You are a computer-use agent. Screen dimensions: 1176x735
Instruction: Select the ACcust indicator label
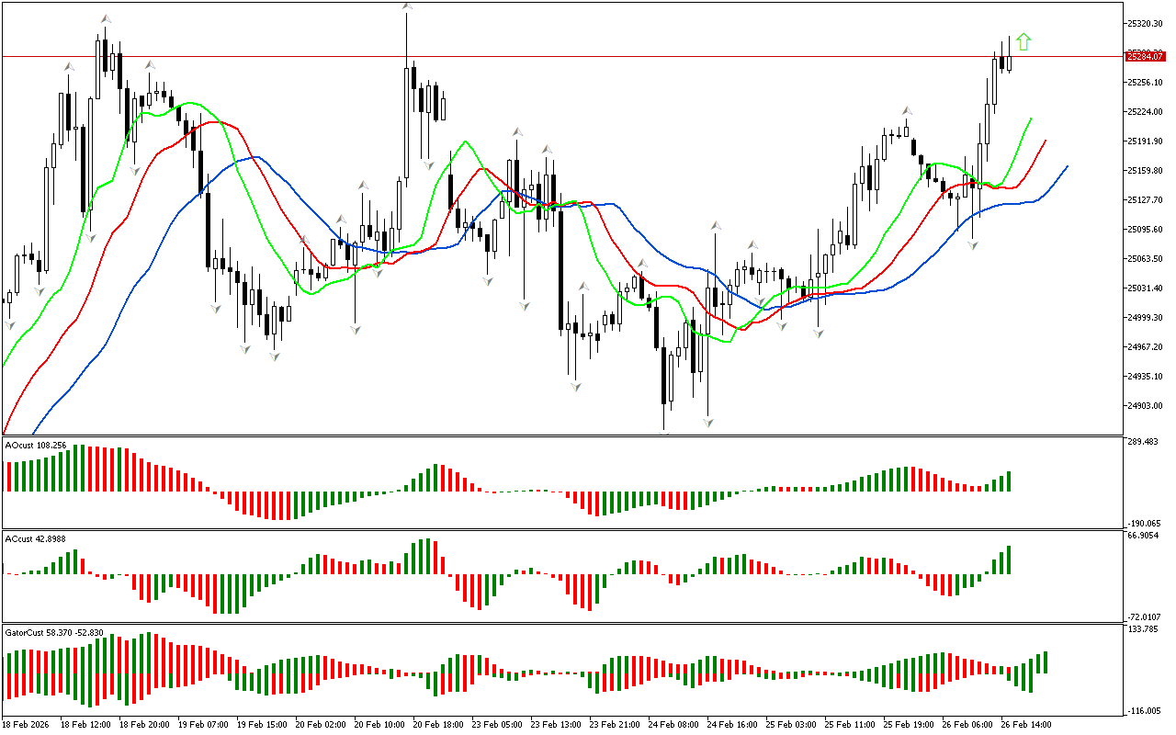[x=36, y=538]
